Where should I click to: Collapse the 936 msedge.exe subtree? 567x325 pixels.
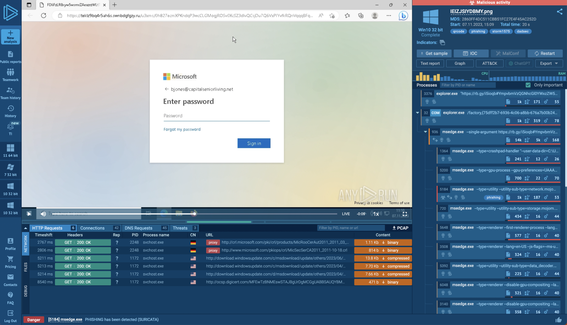pos(426,132)
